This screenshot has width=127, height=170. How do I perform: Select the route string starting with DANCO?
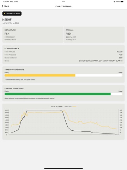click(101, 61)
